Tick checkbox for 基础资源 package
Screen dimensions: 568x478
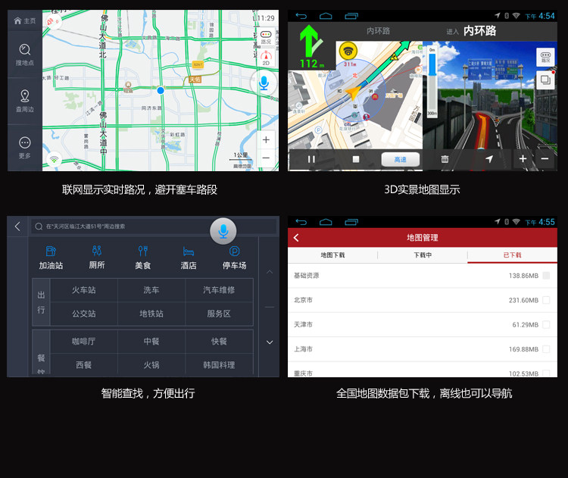pos(546,276)
